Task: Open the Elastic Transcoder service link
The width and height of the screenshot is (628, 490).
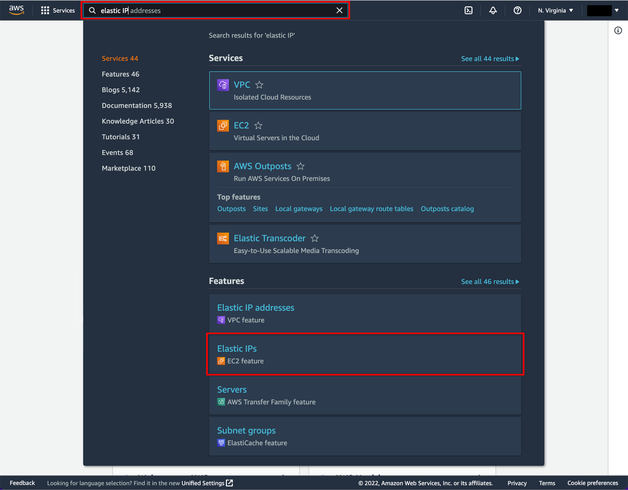Action: (270, 238)
